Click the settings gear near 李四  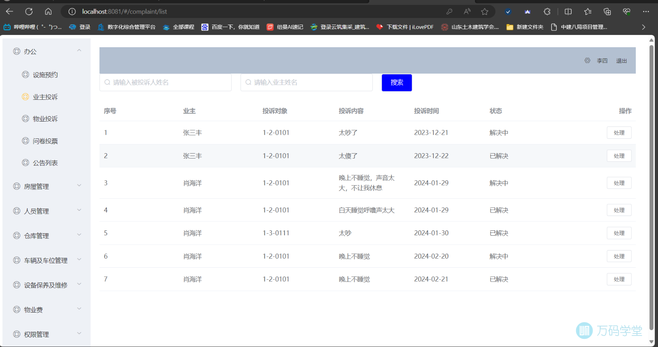(x=587, y=60)
